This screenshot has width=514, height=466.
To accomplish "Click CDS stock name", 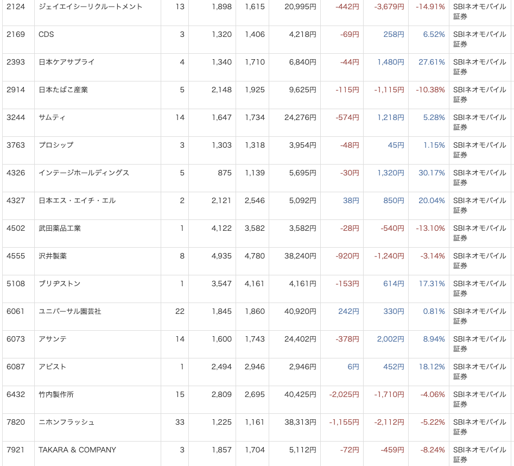I will coord(46,34).
